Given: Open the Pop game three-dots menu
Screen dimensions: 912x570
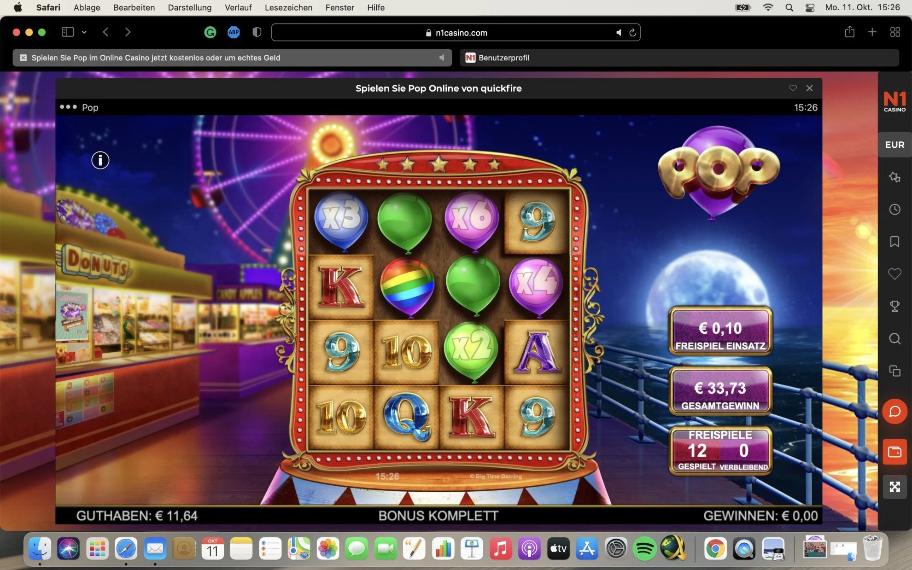Looking at the screenshot, I should (68, 107).
